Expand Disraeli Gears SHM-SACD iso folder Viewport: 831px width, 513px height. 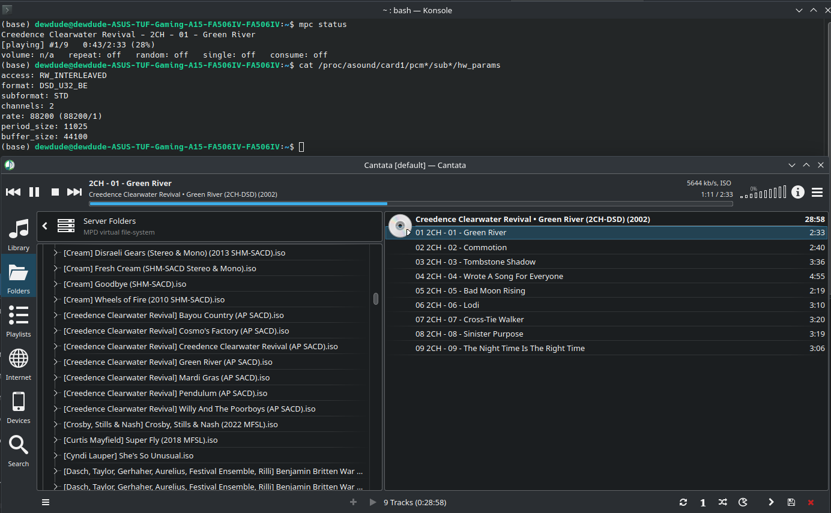point(55,253)
